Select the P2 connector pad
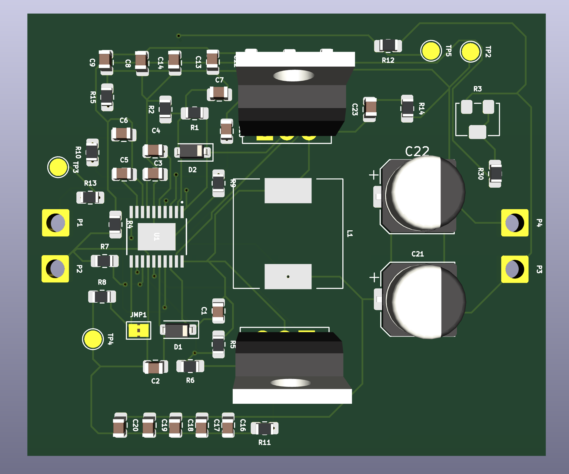 55,269
